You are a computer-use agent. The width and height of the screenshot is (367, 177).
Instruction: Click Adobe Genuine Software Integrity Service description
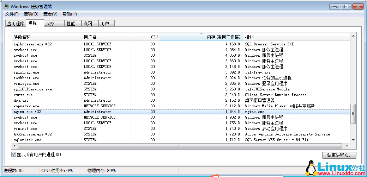tap(287, 134)
